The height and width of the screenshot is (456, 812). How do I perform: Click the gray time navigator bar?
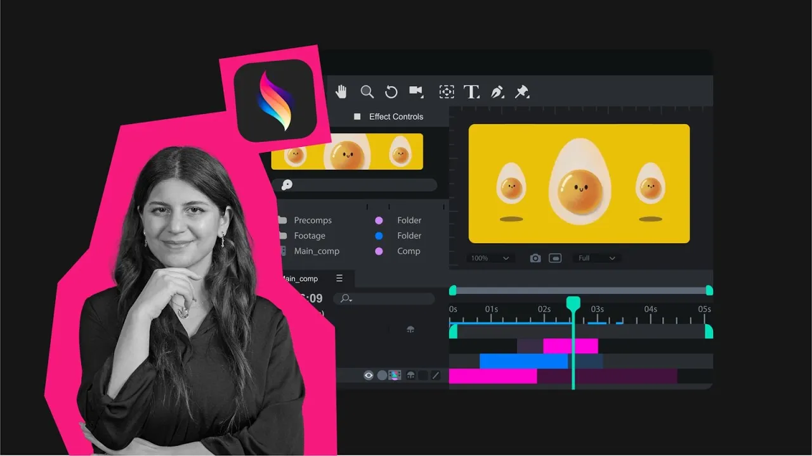point(581,291)
